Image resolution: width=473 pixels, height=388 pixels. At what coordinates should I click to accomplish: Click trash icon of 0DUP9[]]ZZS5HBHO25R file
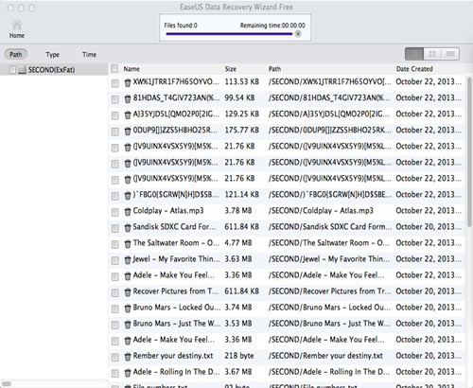128,131
